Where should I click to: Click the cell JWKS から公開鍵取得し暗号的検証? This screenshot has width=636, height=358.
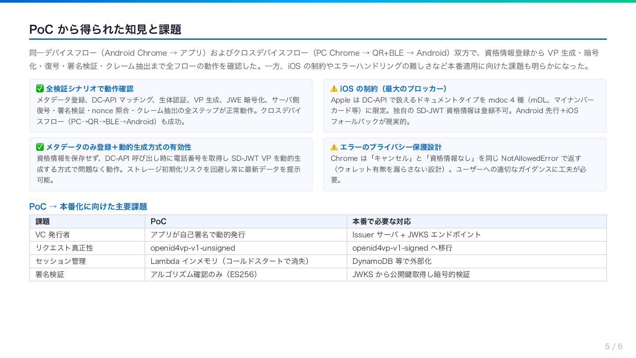pos(477,274)
